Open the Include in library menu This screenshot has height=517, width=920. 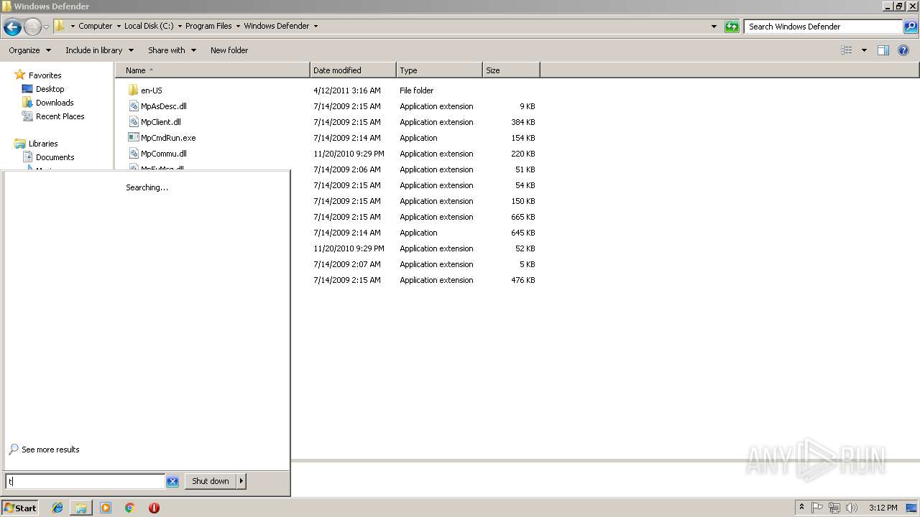pos(99,50)
